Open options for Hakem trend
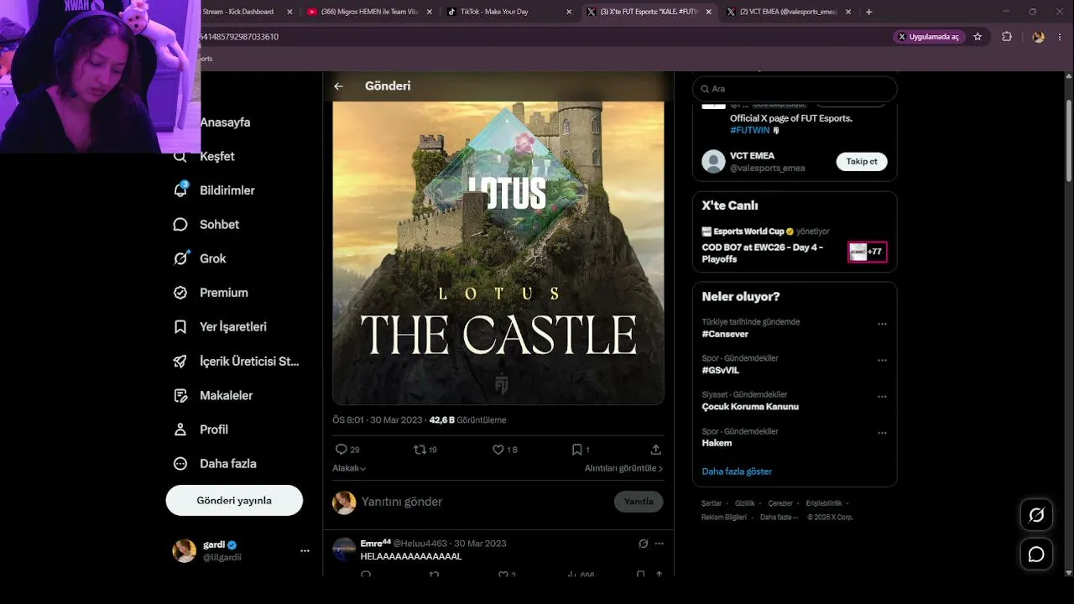This screenshot has height=604, width=1074. tap(882, 434)
